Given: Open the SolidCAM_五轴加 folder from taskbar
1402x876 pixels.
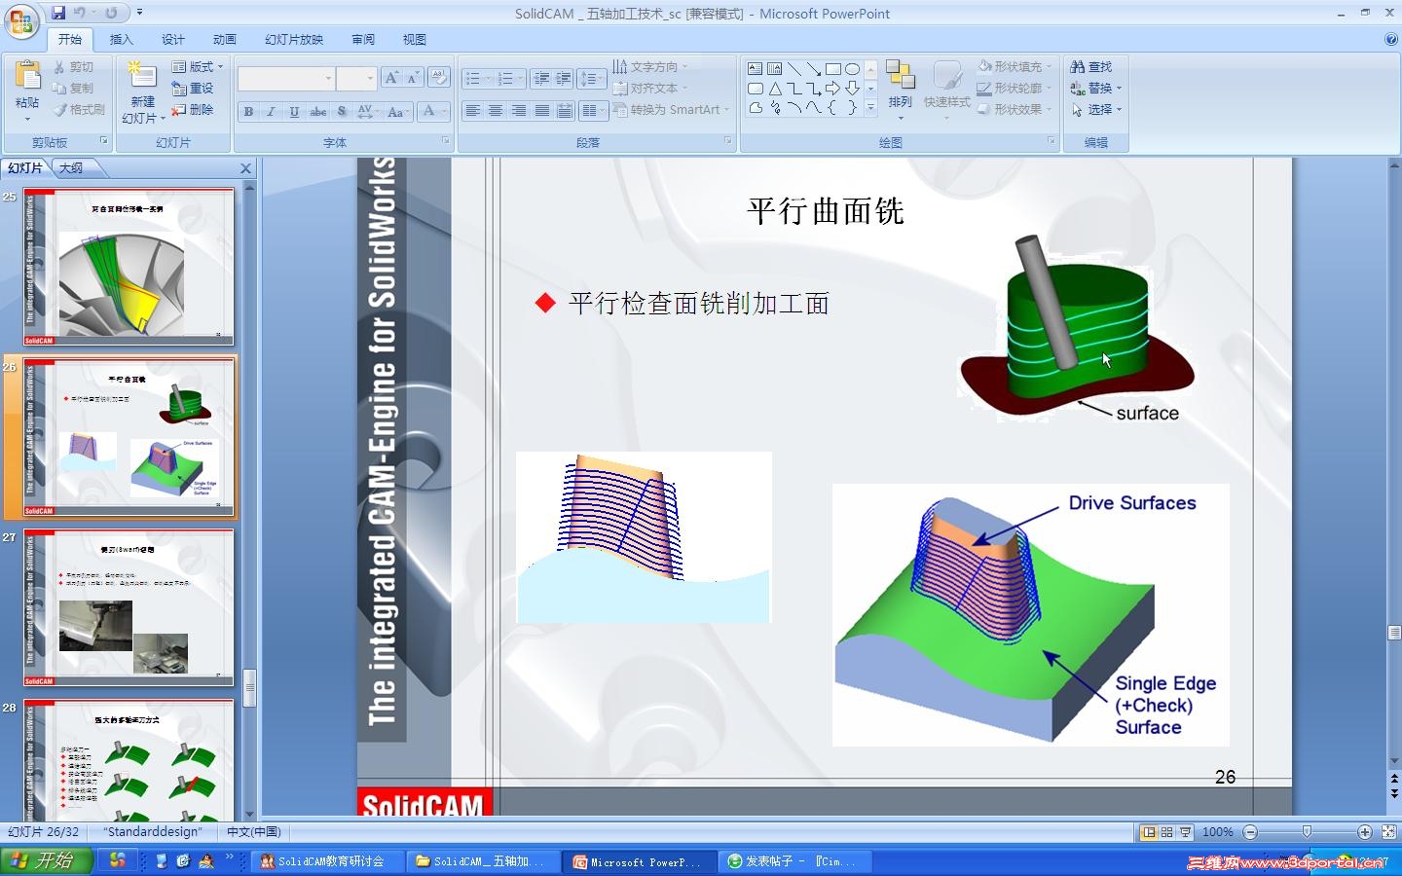Looking at the screenshot, I should click(483, 861).
